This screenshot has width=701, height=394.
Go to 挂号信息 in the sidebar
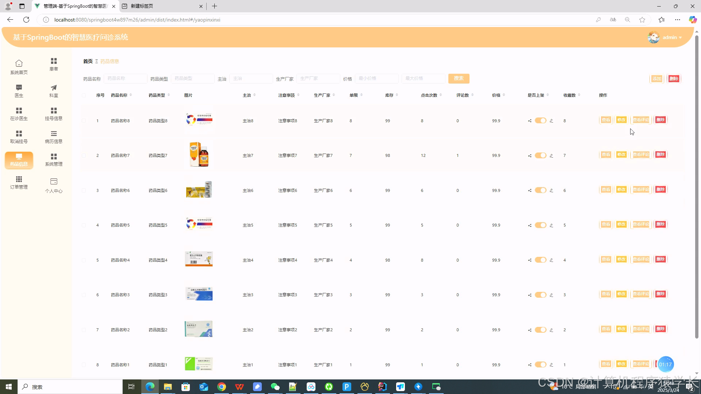coord(54,113)
